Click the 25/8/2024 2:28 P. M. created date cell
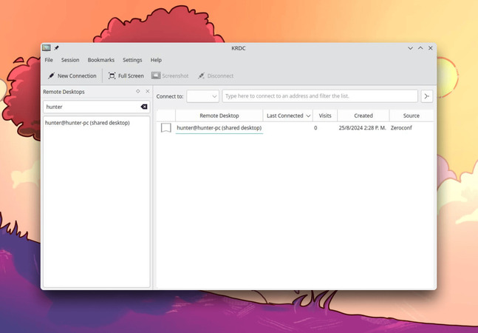Image resolution: width=478 pixels, height=333 pixels. [363, 128]
